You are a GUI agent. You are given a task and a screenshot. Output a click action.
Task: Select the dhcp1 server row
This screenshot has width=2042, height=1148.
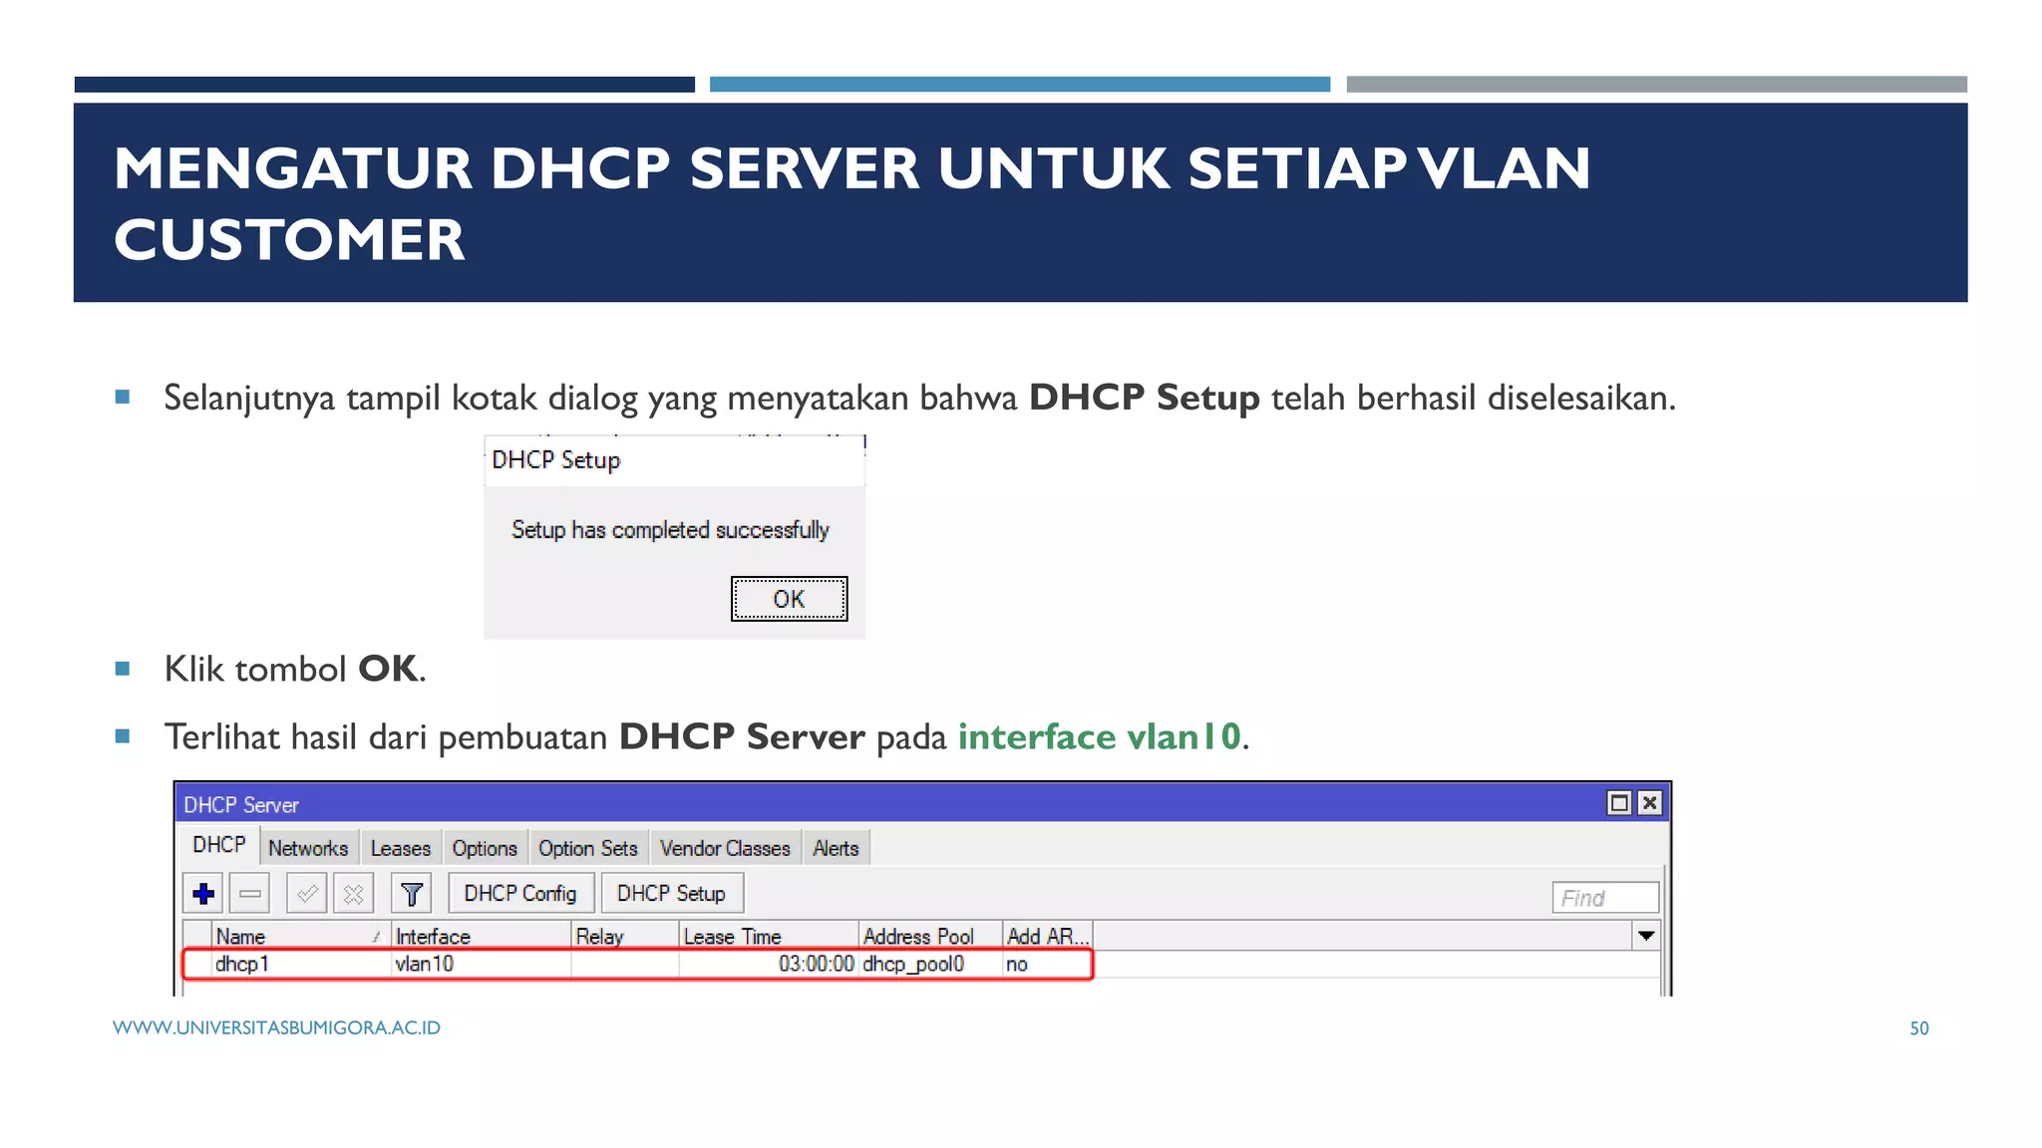(638, 965)
